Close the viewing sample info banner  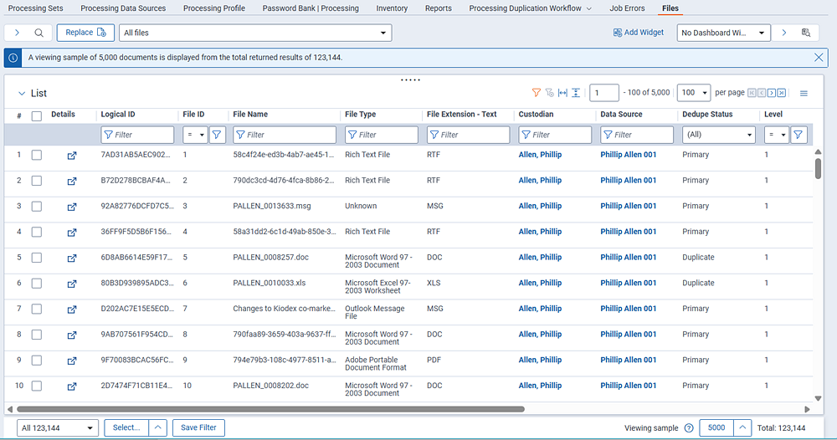(x=819, y=57)
